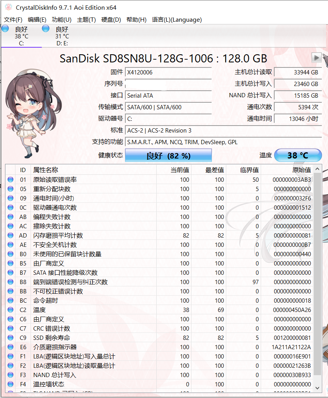The height and width of the screenshot is (398, 328).
Task: Click status orb for BC 命令超时
Action: click(x=10, y=300)
